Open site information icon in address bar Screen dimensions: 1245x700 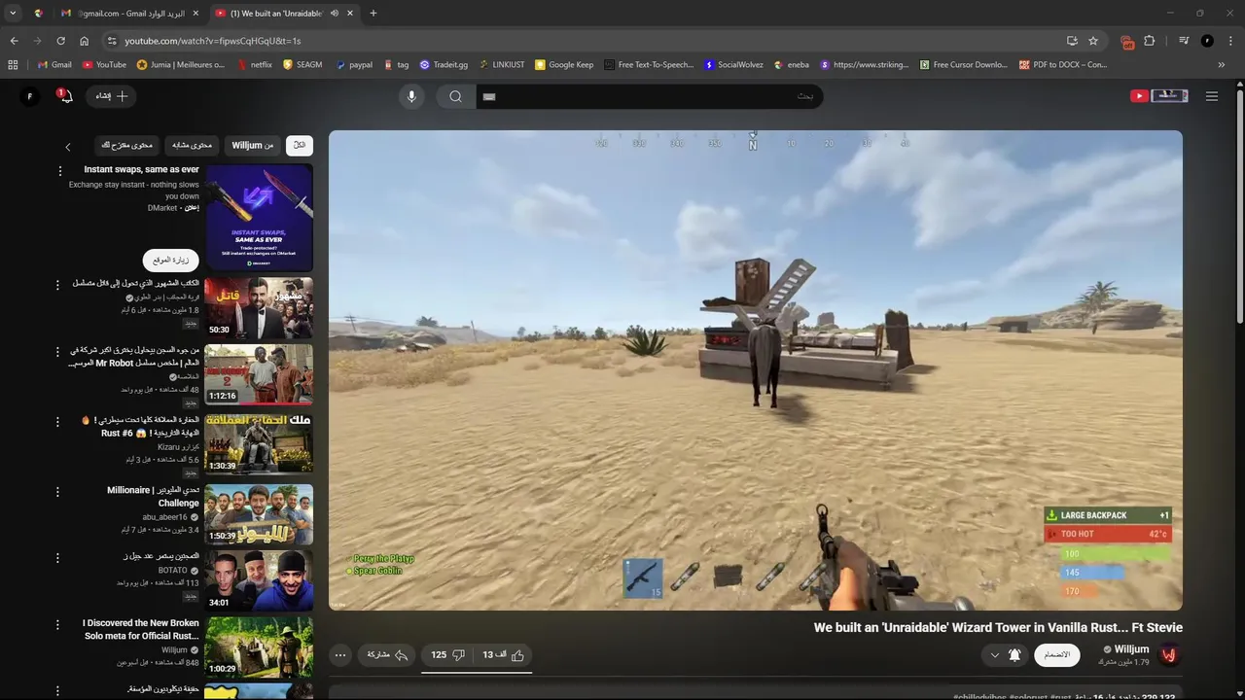click(112, 41)
